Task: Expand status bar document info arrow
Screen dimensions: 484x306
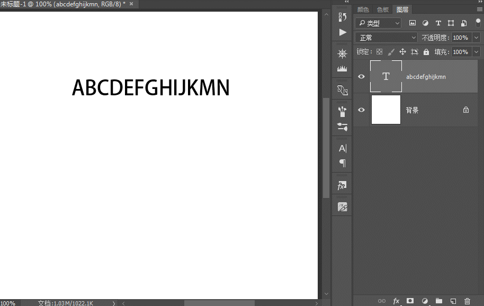Action: [x=114, y=303]
